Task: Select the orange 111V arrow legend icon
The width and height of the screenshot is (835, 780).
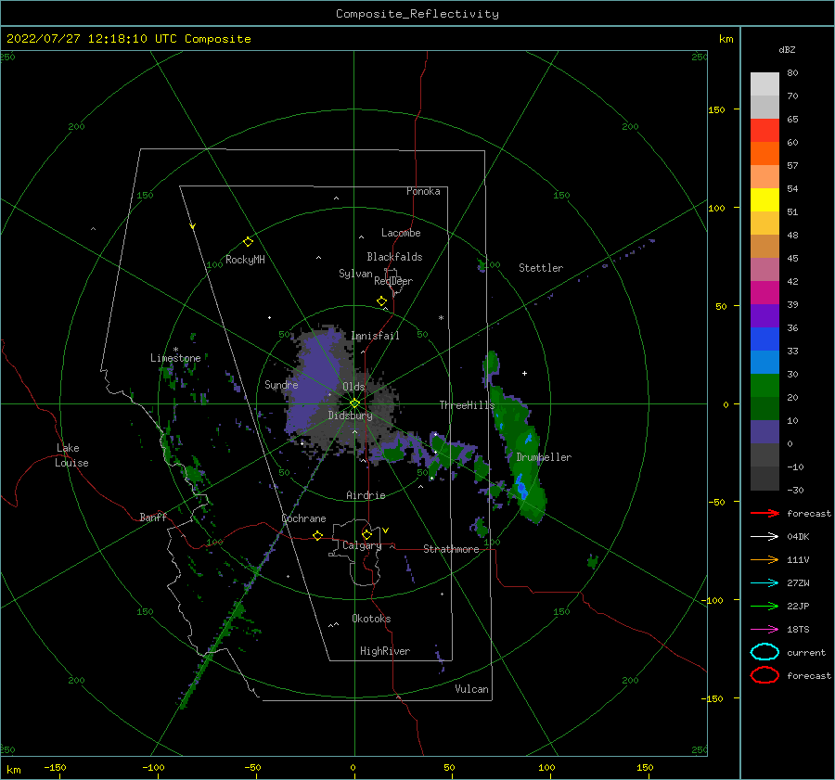Action: pos(764,559)
